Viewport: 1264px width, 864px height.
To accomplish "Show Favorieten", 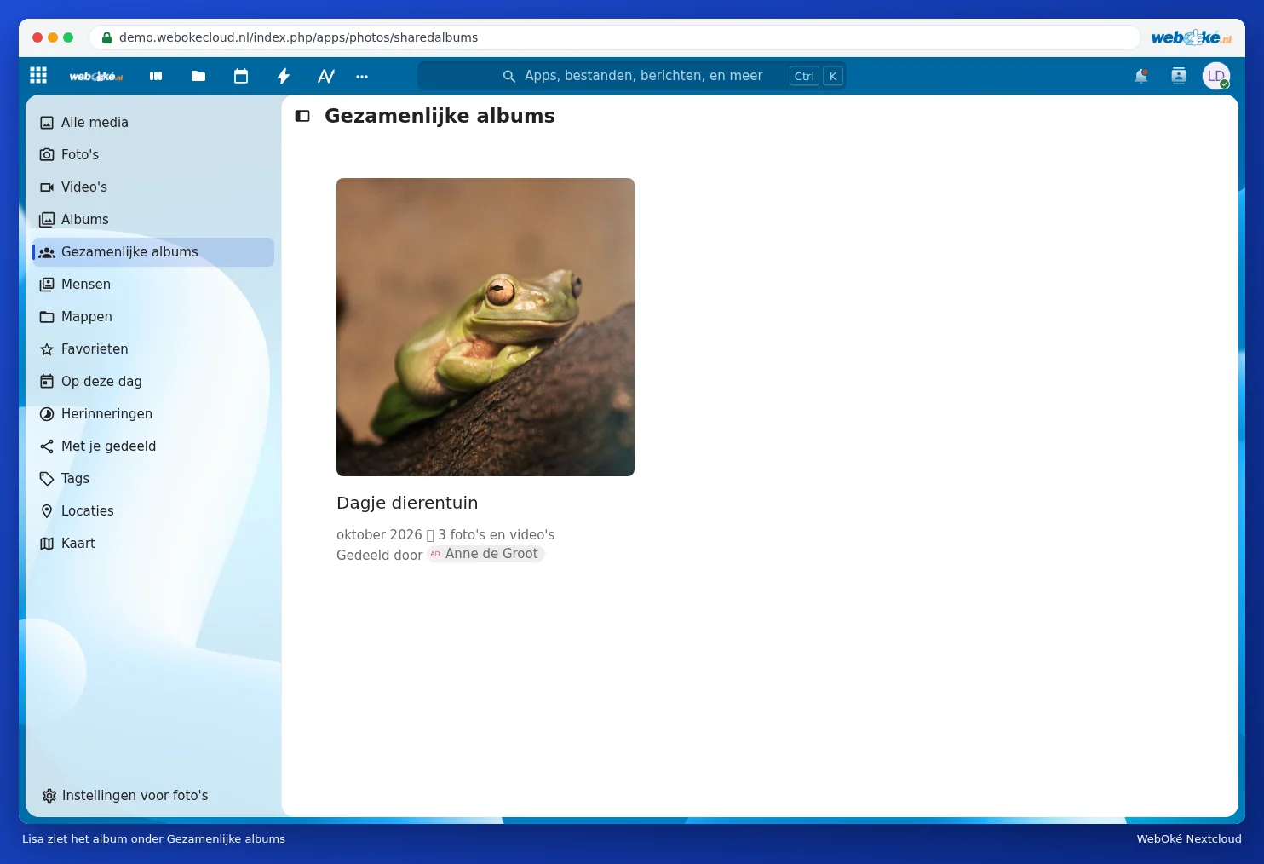I will (x=153, y=349).
